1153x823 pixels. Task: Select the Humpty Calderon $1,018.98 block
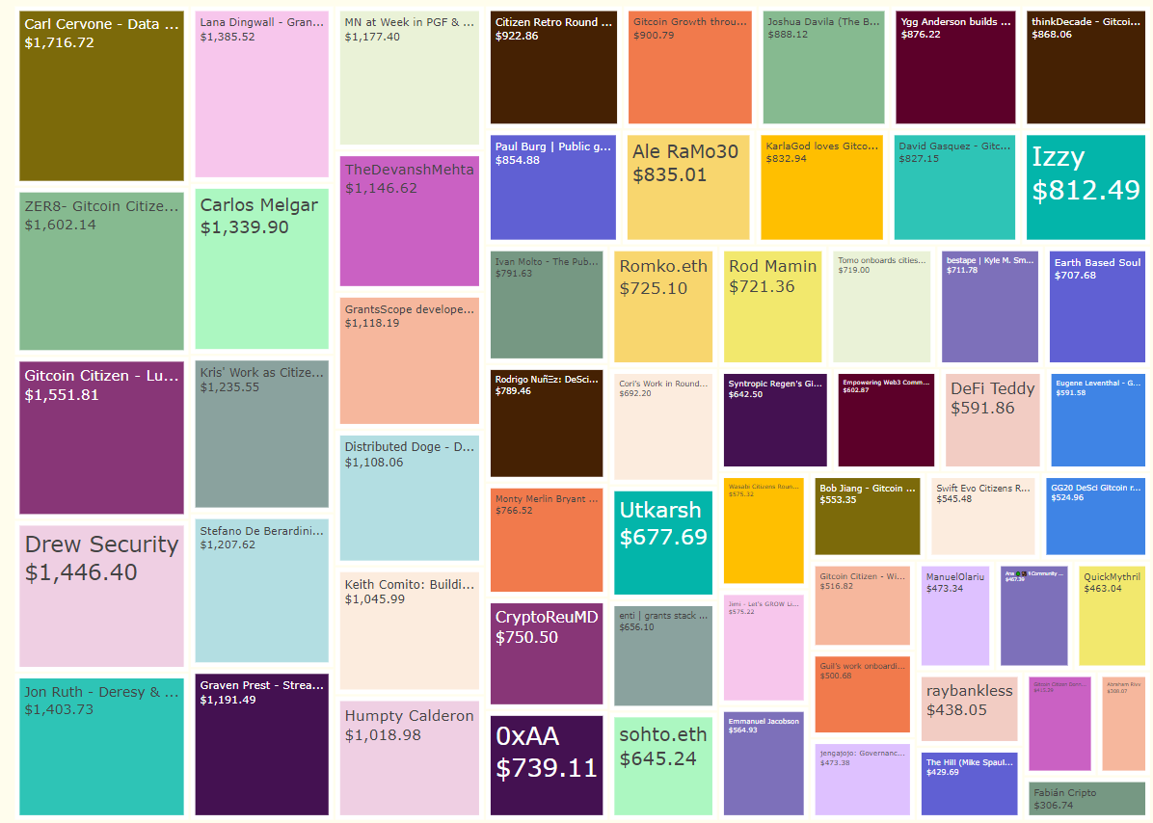click(409, 757)
